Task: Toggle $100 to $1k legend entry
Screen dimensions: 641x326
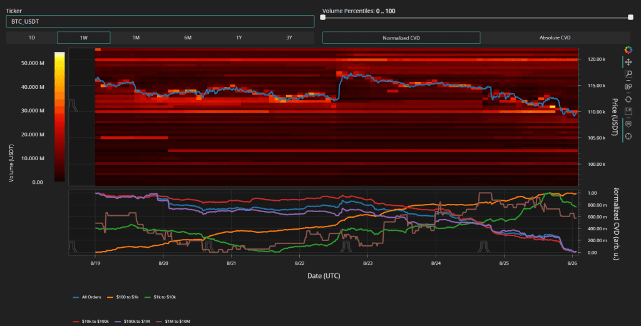Action: click(123, 297)
